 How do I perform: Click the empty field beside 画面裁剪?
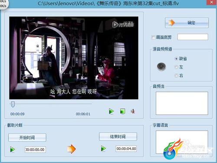(193, 37)
